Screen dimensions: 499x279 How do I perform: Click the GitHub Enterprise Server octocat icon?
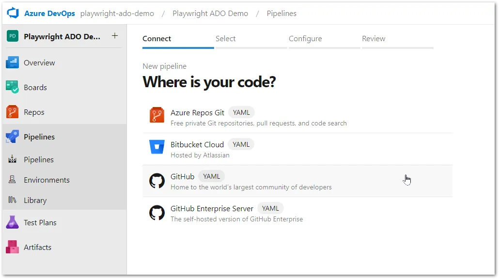[x=157, y=213]
